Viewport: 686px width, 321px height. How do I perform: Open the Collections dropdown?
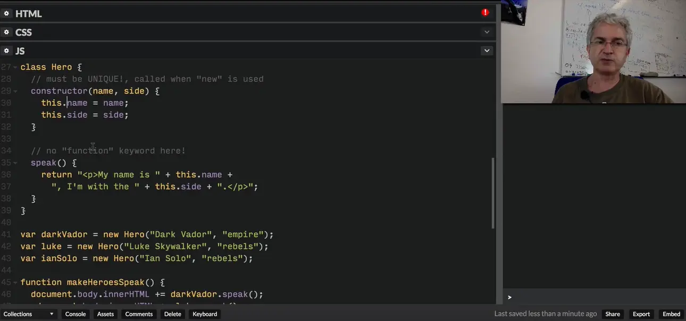point(29,314)
